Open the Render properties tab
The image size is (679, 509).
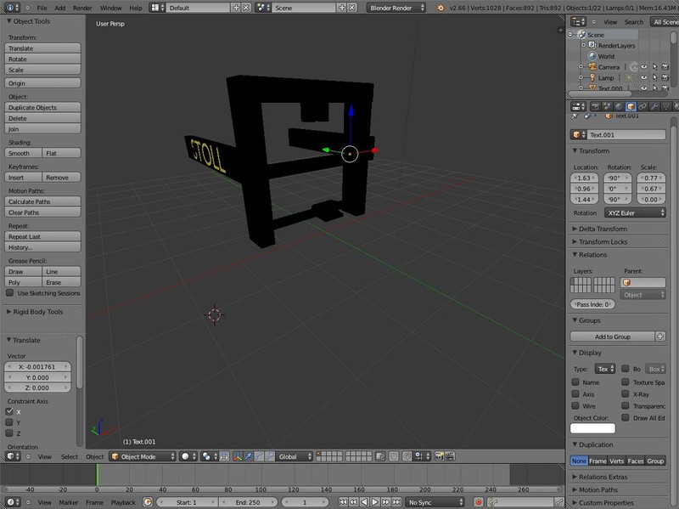596,106
